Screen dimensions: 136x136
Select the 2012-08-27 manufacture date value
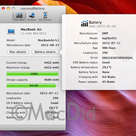coord(50,45)
